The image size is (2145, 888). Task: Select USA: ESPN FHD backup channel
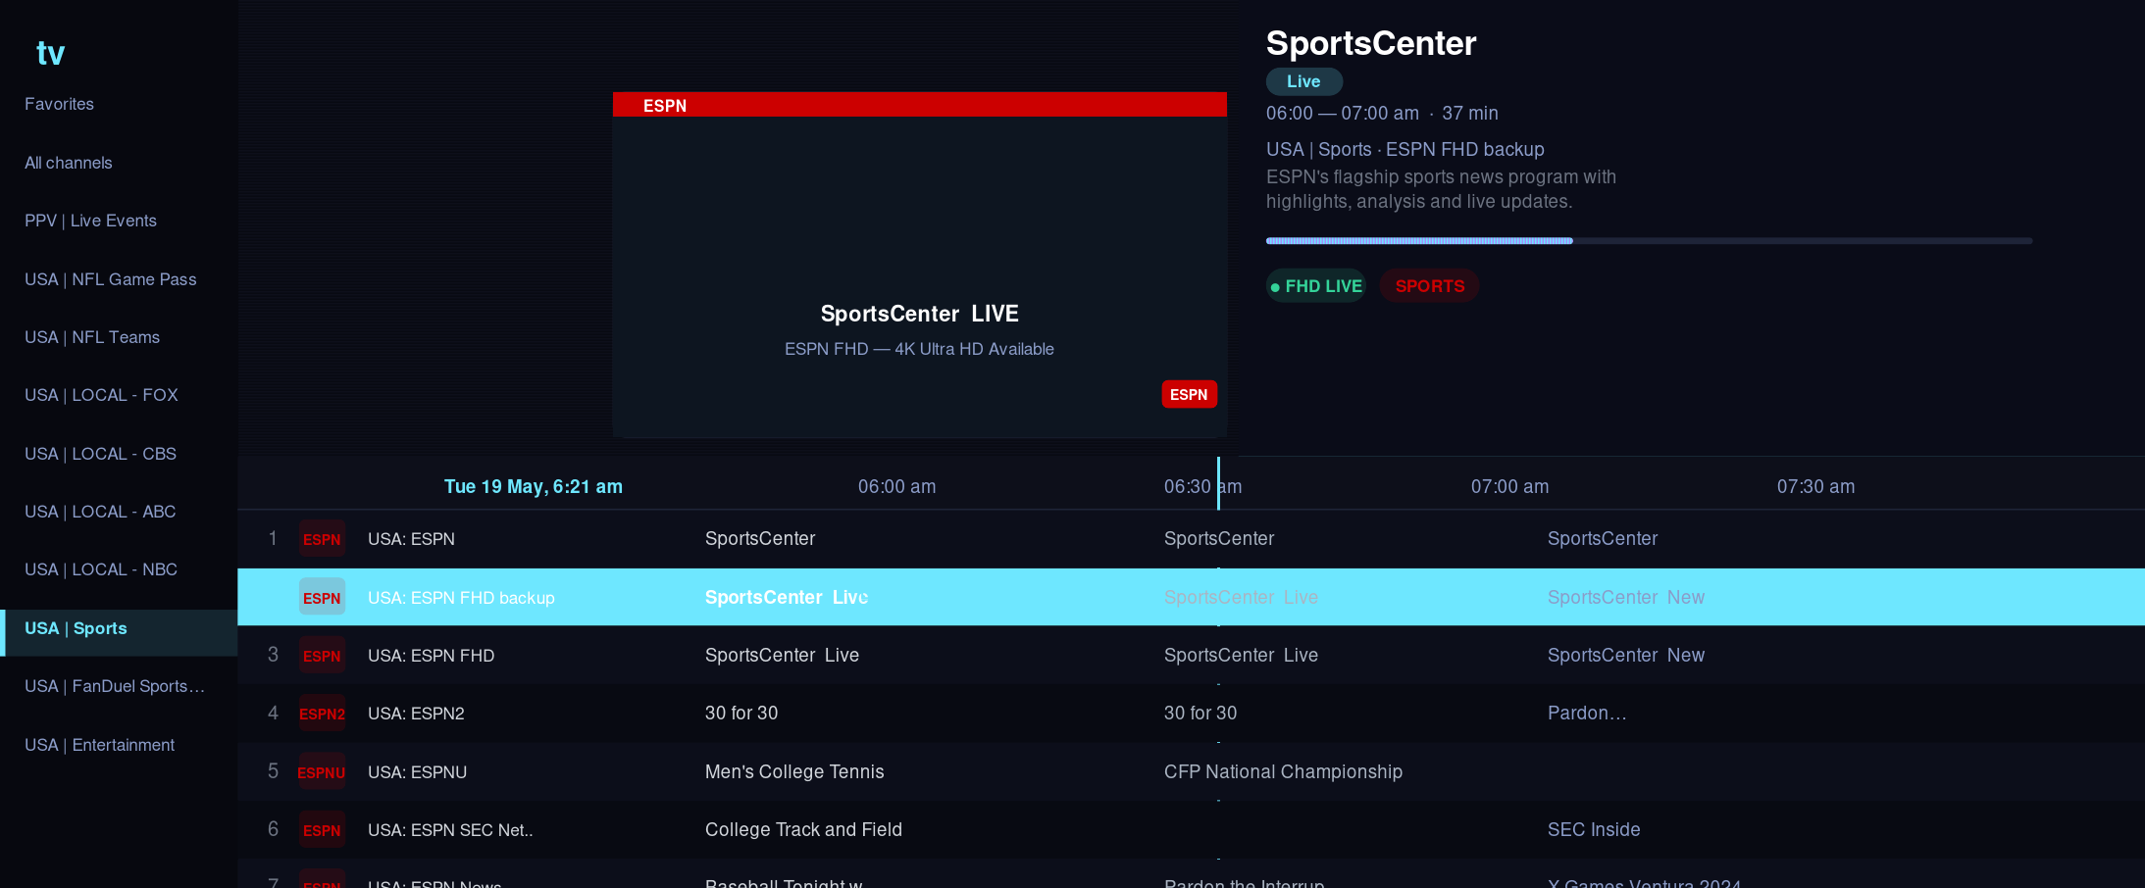461,598
